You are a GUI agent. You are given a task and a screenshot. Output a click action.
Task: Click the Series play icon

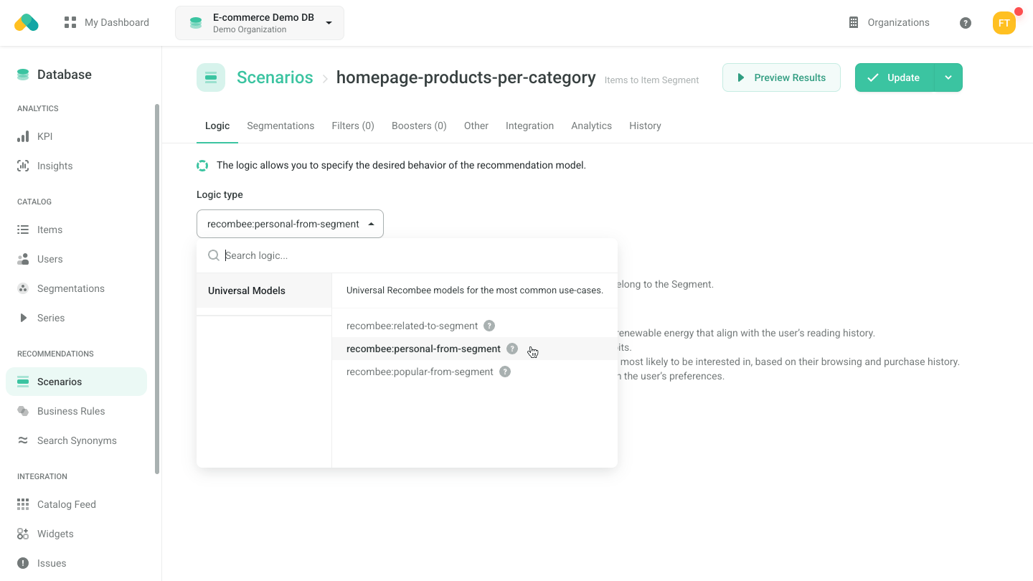coord(23,318)
